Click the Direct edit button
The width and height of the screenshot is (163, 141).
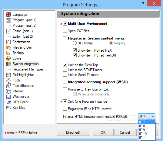pyautogui.click(x=73, y=132)
